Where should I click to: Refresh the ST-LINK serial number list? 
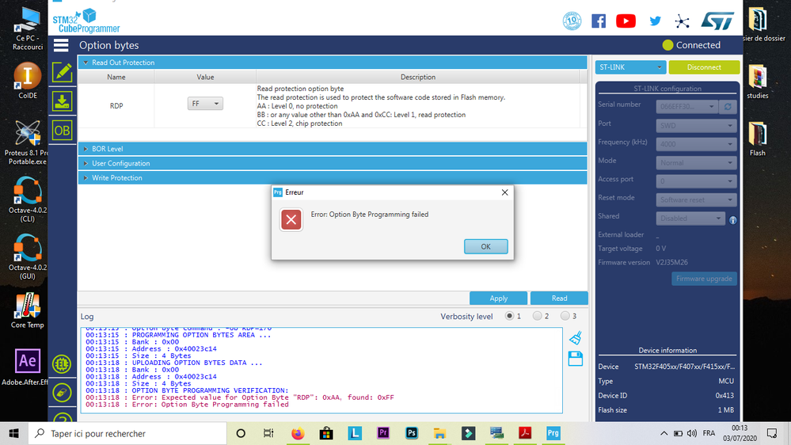point(728,106)
